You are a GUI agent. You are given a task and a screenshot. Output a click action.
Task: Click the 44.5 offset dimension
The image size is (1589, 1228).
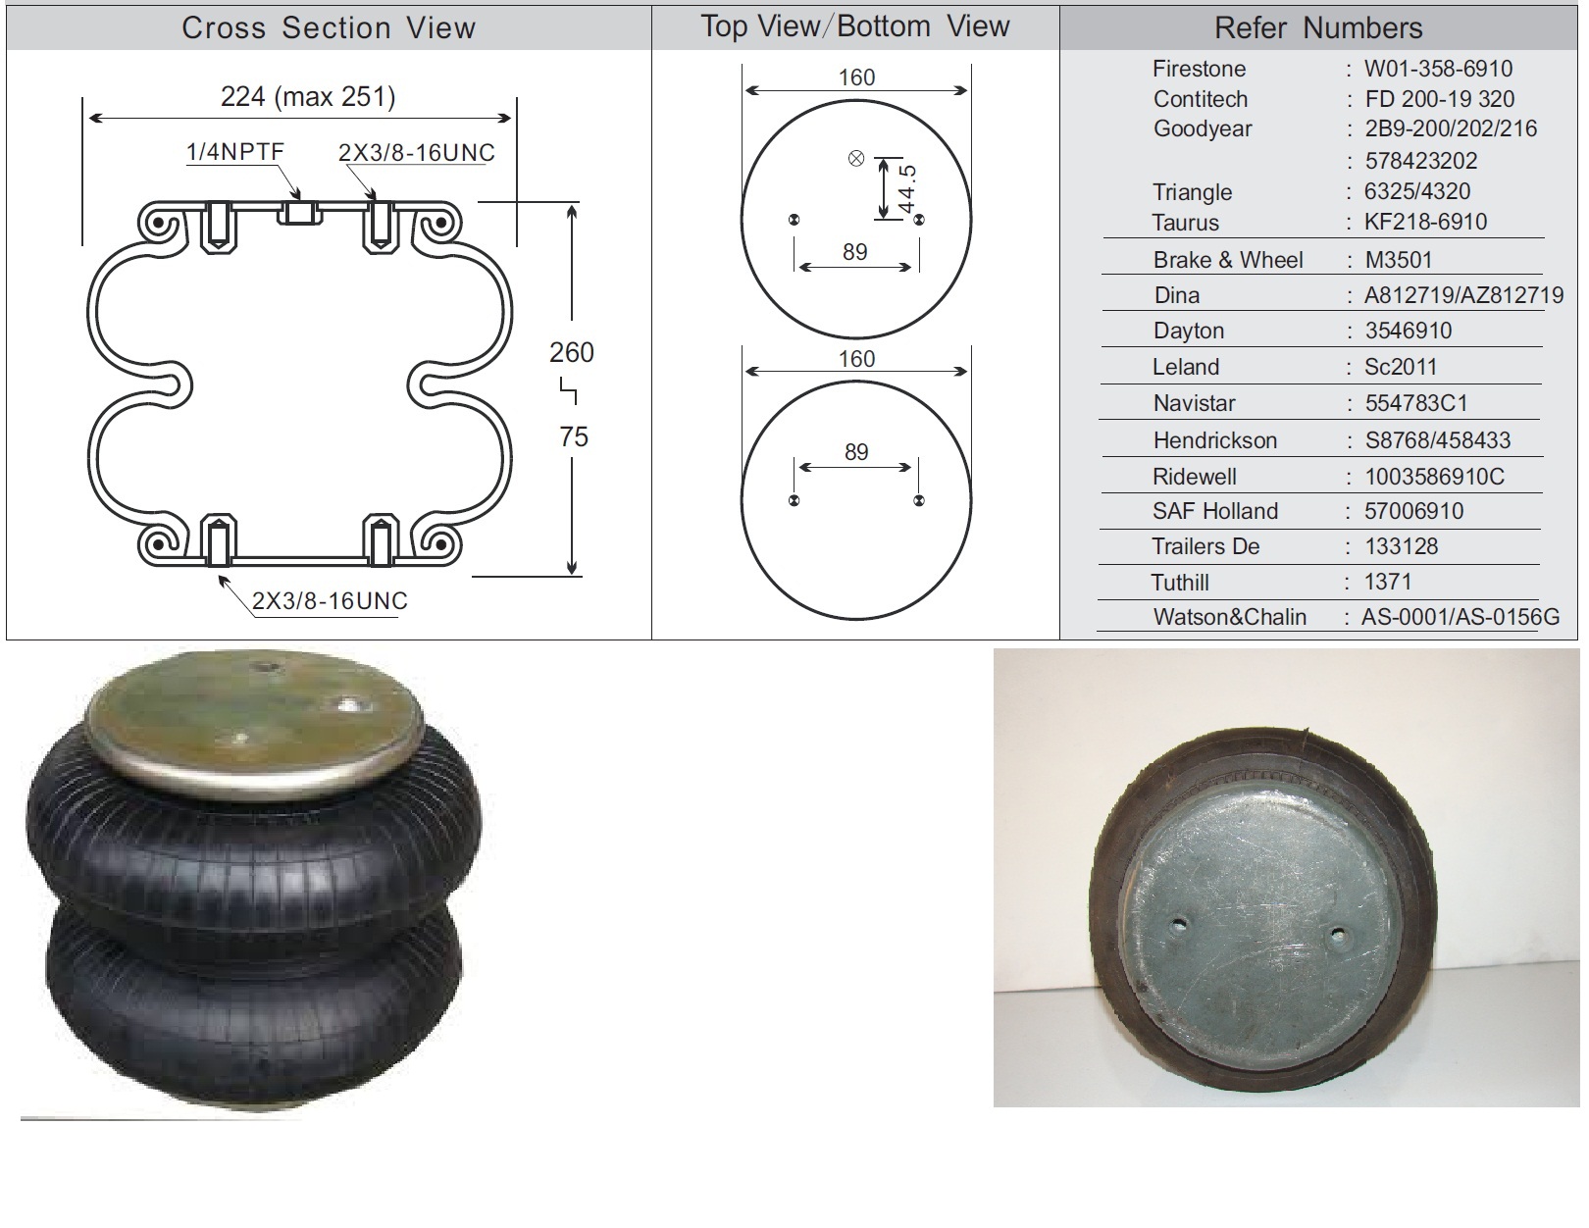(907, 188)
